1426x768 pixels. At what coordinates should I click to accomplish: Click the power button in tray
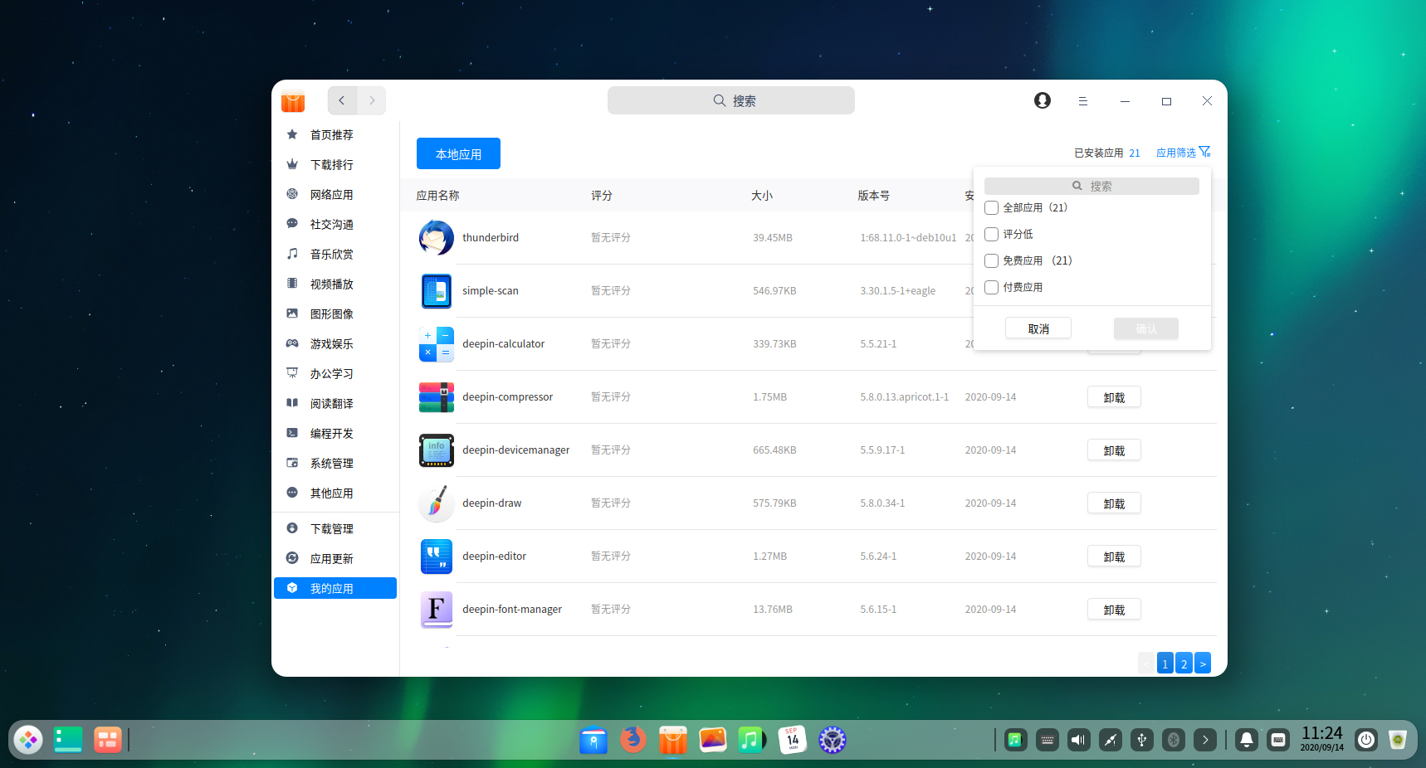coord(1366,740)
